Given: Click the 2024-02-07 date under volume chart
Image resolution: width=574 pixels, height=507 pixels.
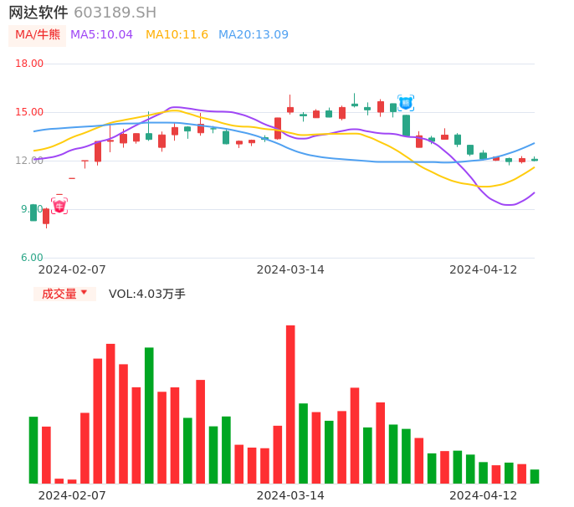Looking at the screenshot, I should click(x=72, y=495).
